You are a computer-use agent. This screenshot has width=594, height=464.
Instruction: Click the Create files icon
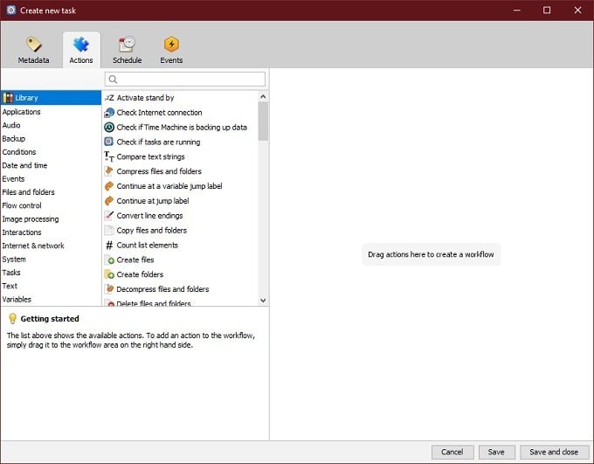(109, 260)
